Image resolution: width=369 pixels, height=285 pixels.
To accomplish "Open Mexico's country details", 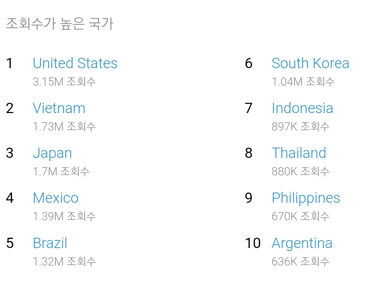I will pos(55,198).
